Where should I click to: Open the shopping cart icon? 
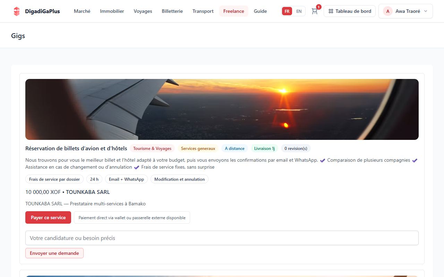(x=315, y=11)
